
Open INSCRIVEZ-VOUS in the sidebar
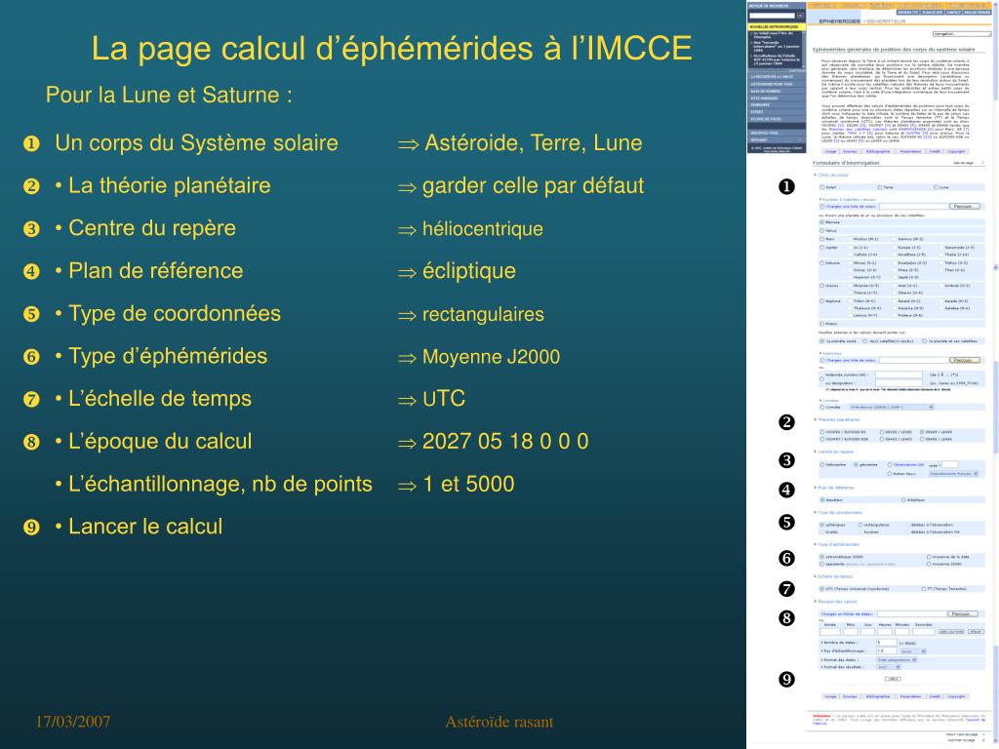click(776, 133)
